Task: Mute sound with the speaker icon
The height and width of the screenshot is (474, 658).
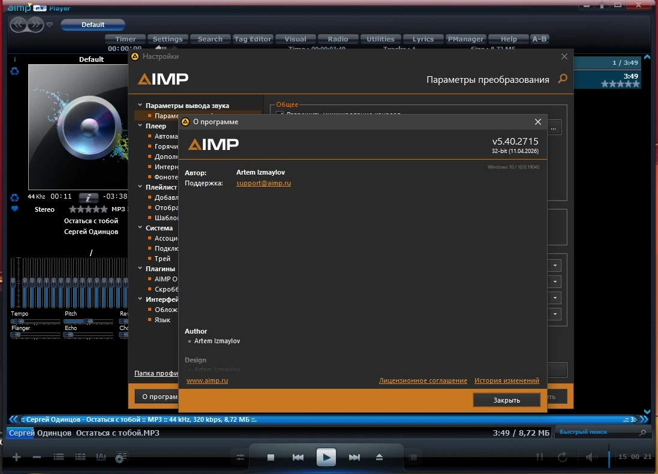Action: click(x=591, y=457)
